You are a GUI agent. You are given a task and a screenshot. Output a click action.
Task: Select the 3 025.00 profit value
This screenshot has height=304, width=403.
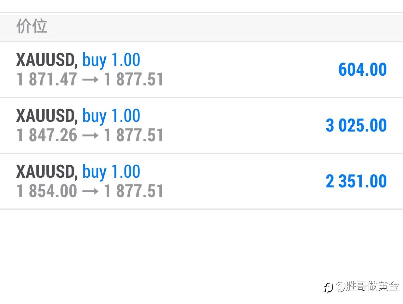tap(356, 126)
